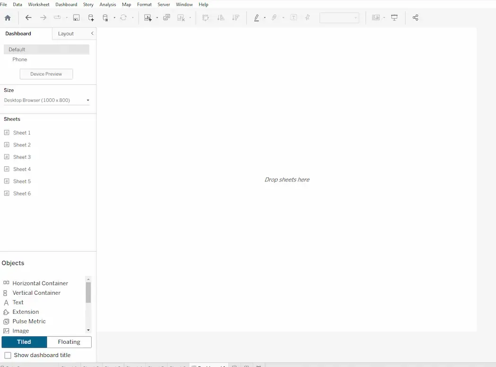Collapse the Dashboard pane with the chevron
This screenshot has height=367, width=496.
pyautogui.click(x=93, y=34)
